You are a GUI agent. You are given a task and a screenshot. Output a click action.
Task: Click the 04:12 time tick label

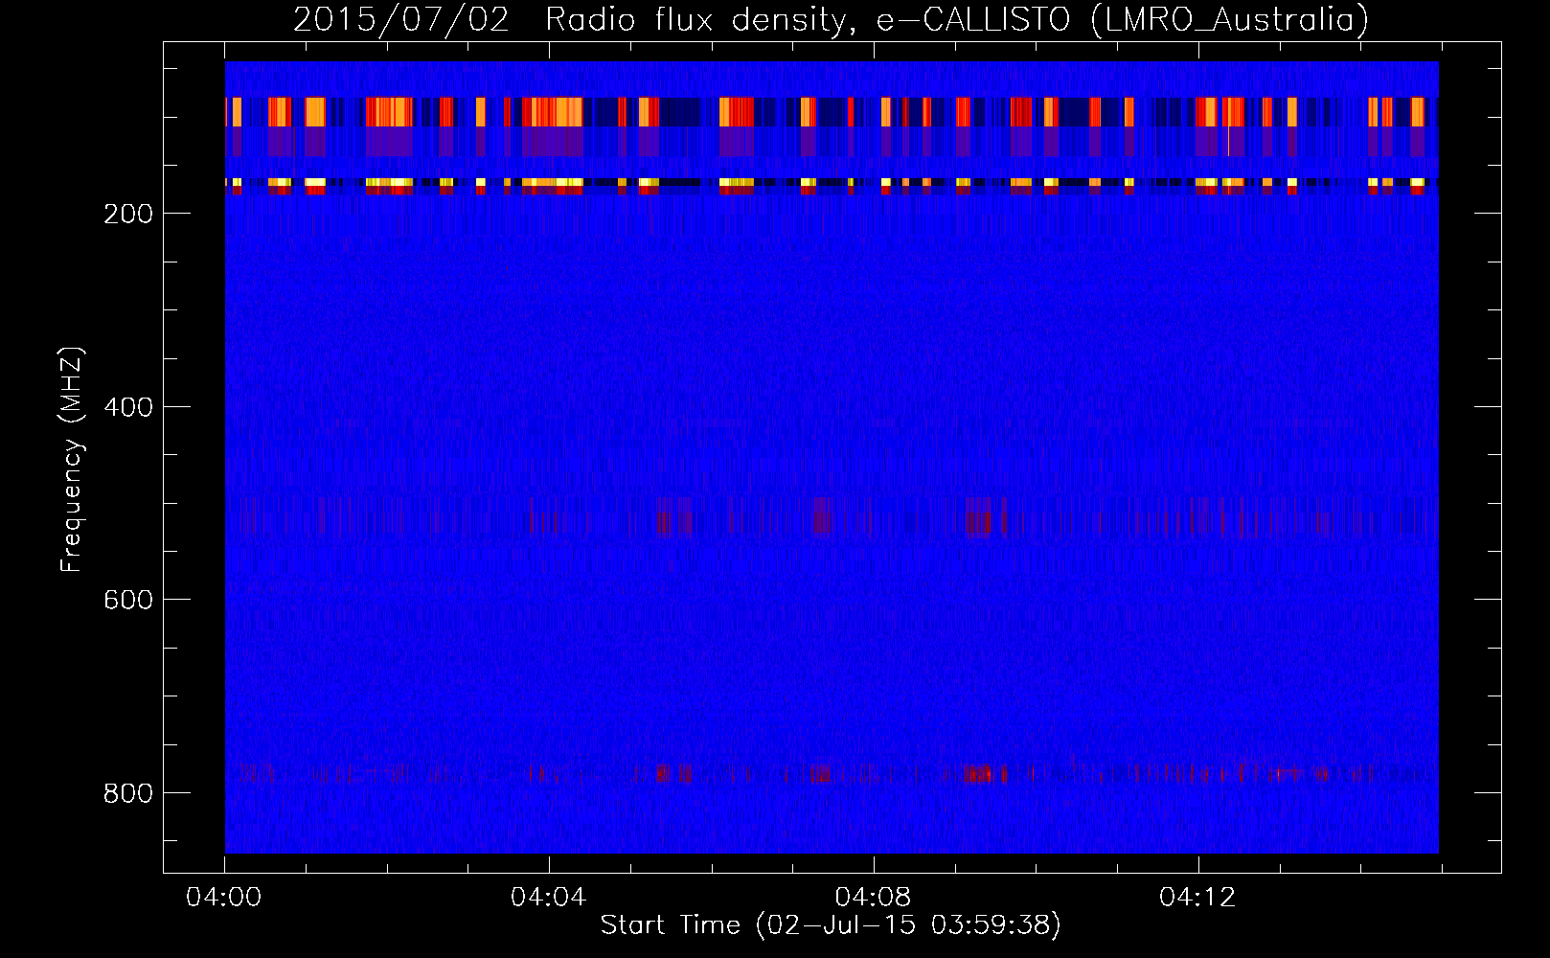click(x=1197, y=898)
